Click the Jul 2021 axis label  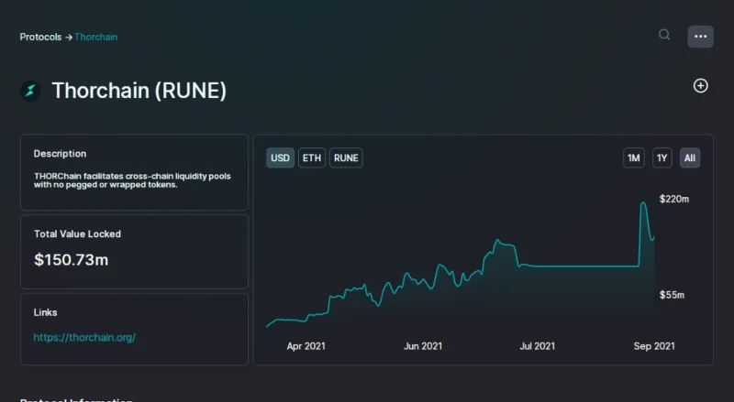pyautogui.click(x=538, y=346)
